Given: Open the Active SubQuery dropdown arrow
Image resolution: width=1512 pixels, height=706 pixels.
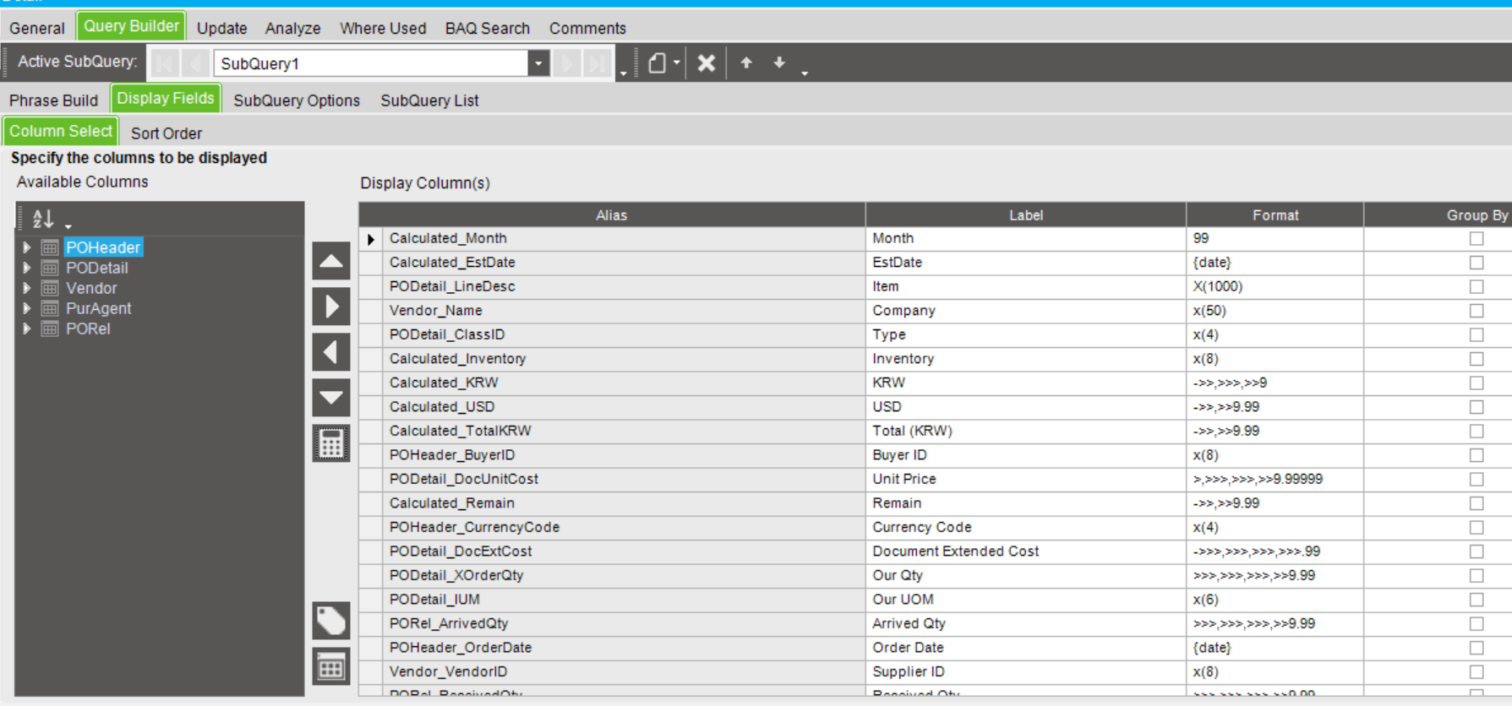Looking at the screenshot, I should tap(538, 63).
